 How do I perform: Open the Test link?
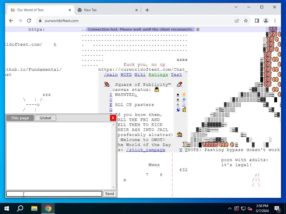(x=177, y=74)
